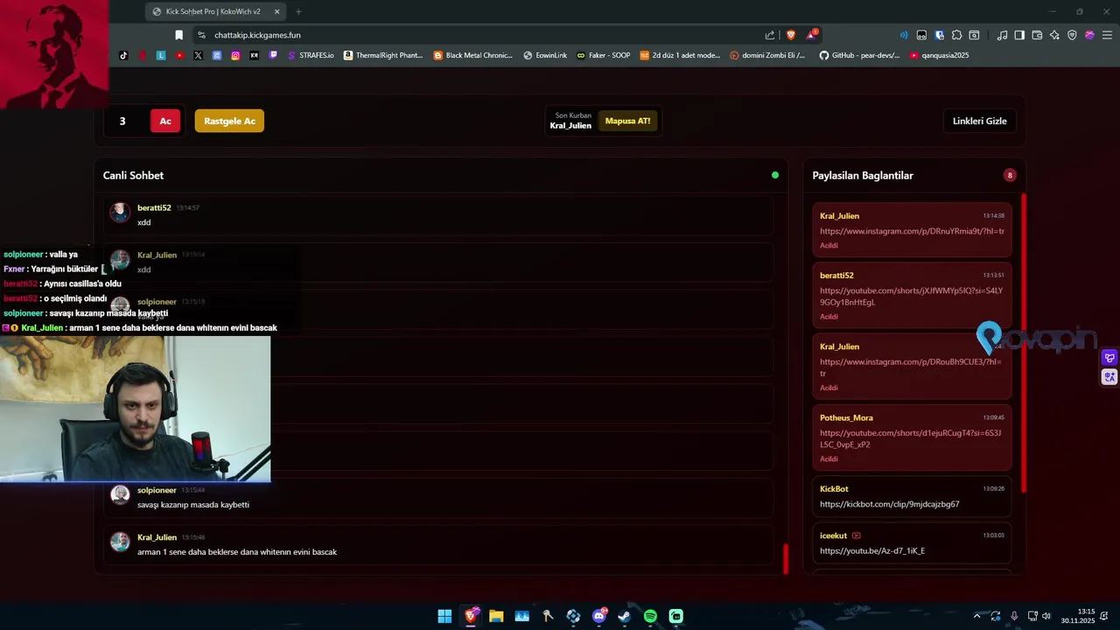This screenshot has width=1120, height=630.
Task: Click the YouTube icon next to iceekut
Action: pos(857,535)
